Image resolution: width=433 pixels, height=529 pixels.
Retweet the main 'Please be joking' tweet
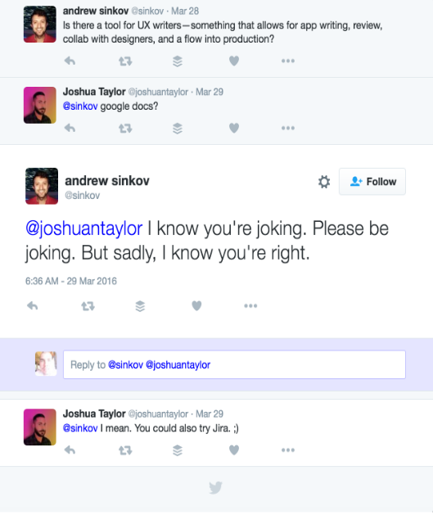click(88, 306)
